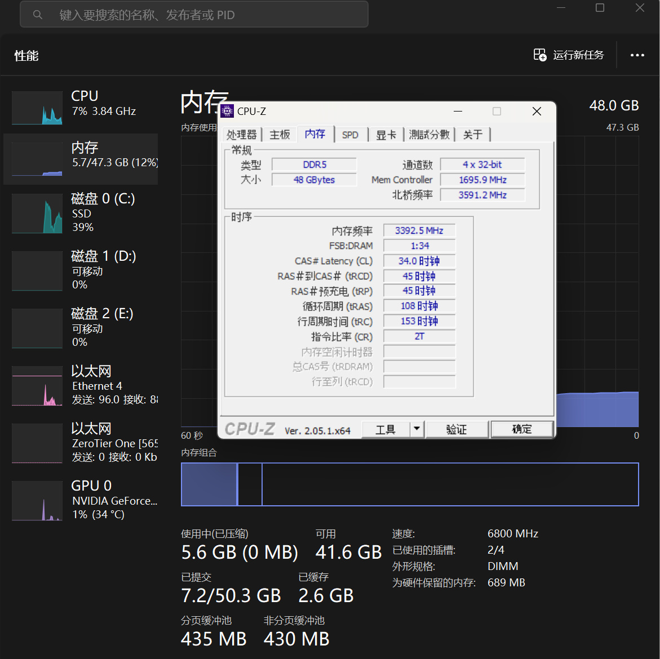Click the 1:34 FSB:DRAM value

(x=419, y=246)
